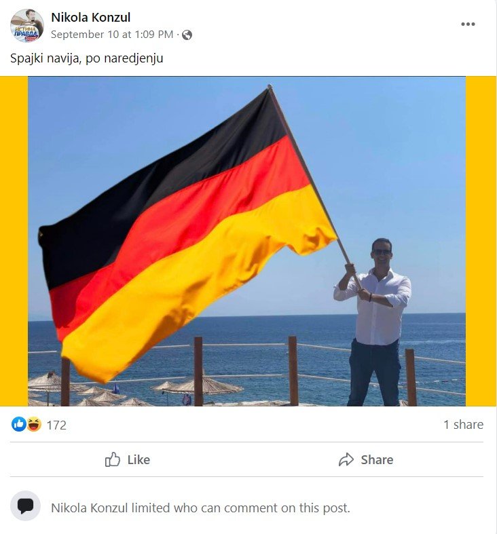497x534 pixels.
Task: View the 172 reactions list
Action: coord(56,425)
